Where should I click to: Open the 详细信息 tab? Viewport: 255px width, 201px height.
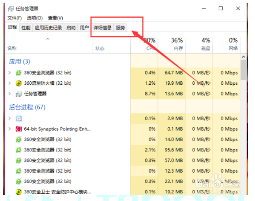pos(102,28)
